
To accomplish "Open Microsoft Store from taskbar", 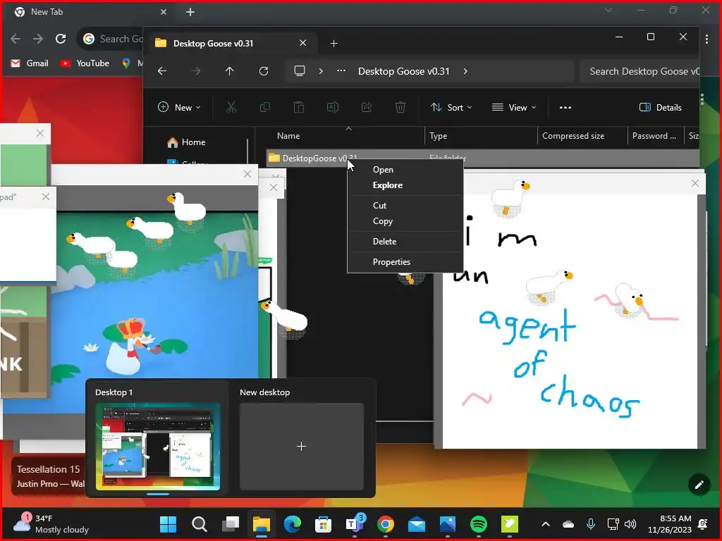I will tap(323, 524).
